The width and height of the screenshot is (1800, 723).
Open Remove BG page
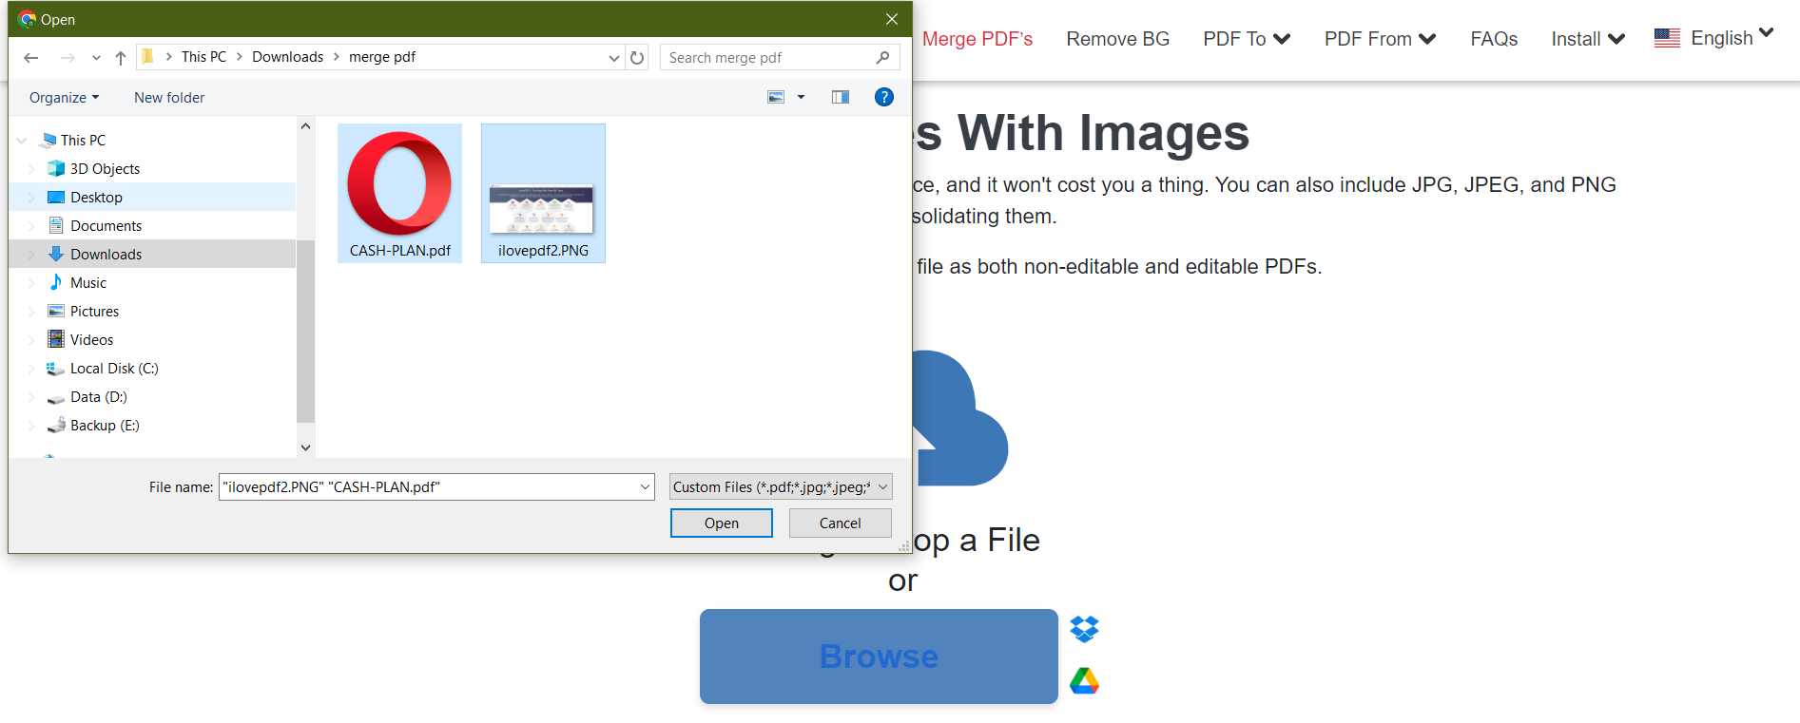pos(1118,39)
